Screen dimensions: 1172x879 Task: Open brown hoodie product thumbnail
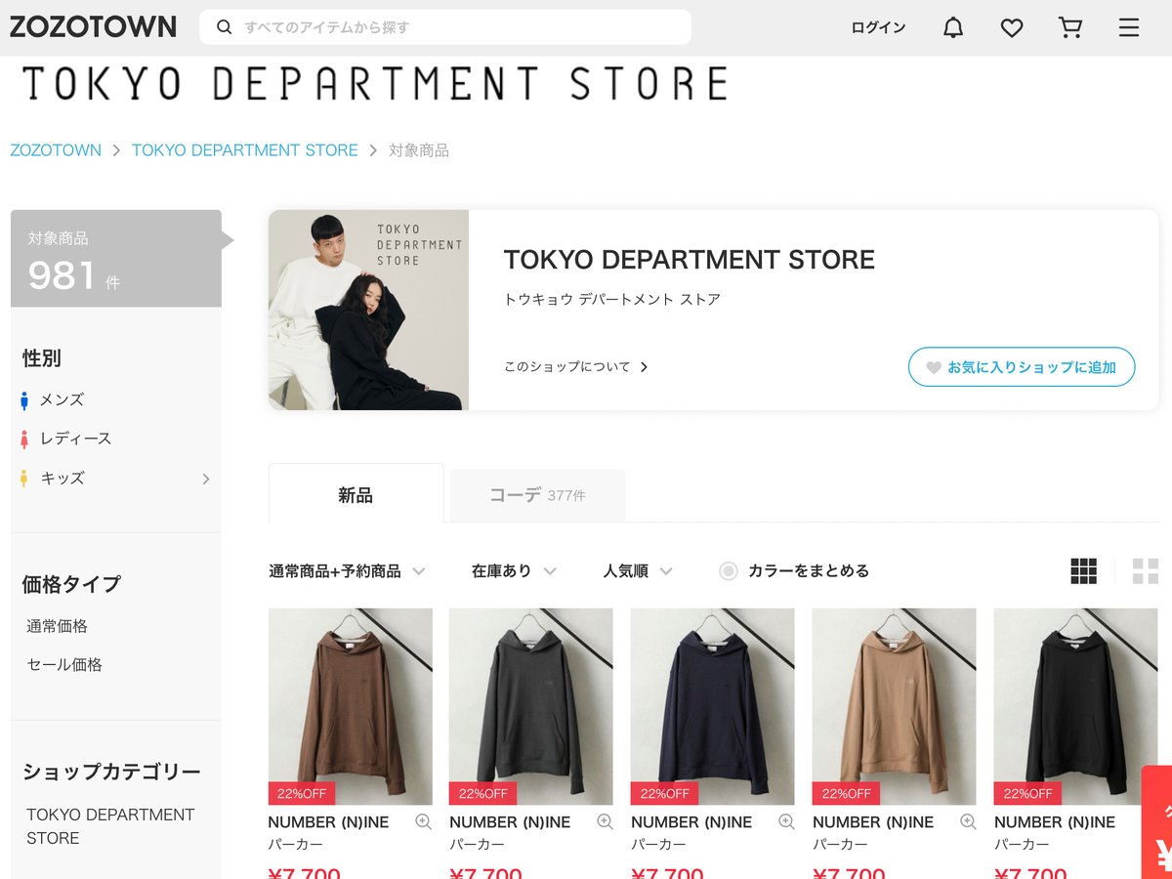point(351,706)
